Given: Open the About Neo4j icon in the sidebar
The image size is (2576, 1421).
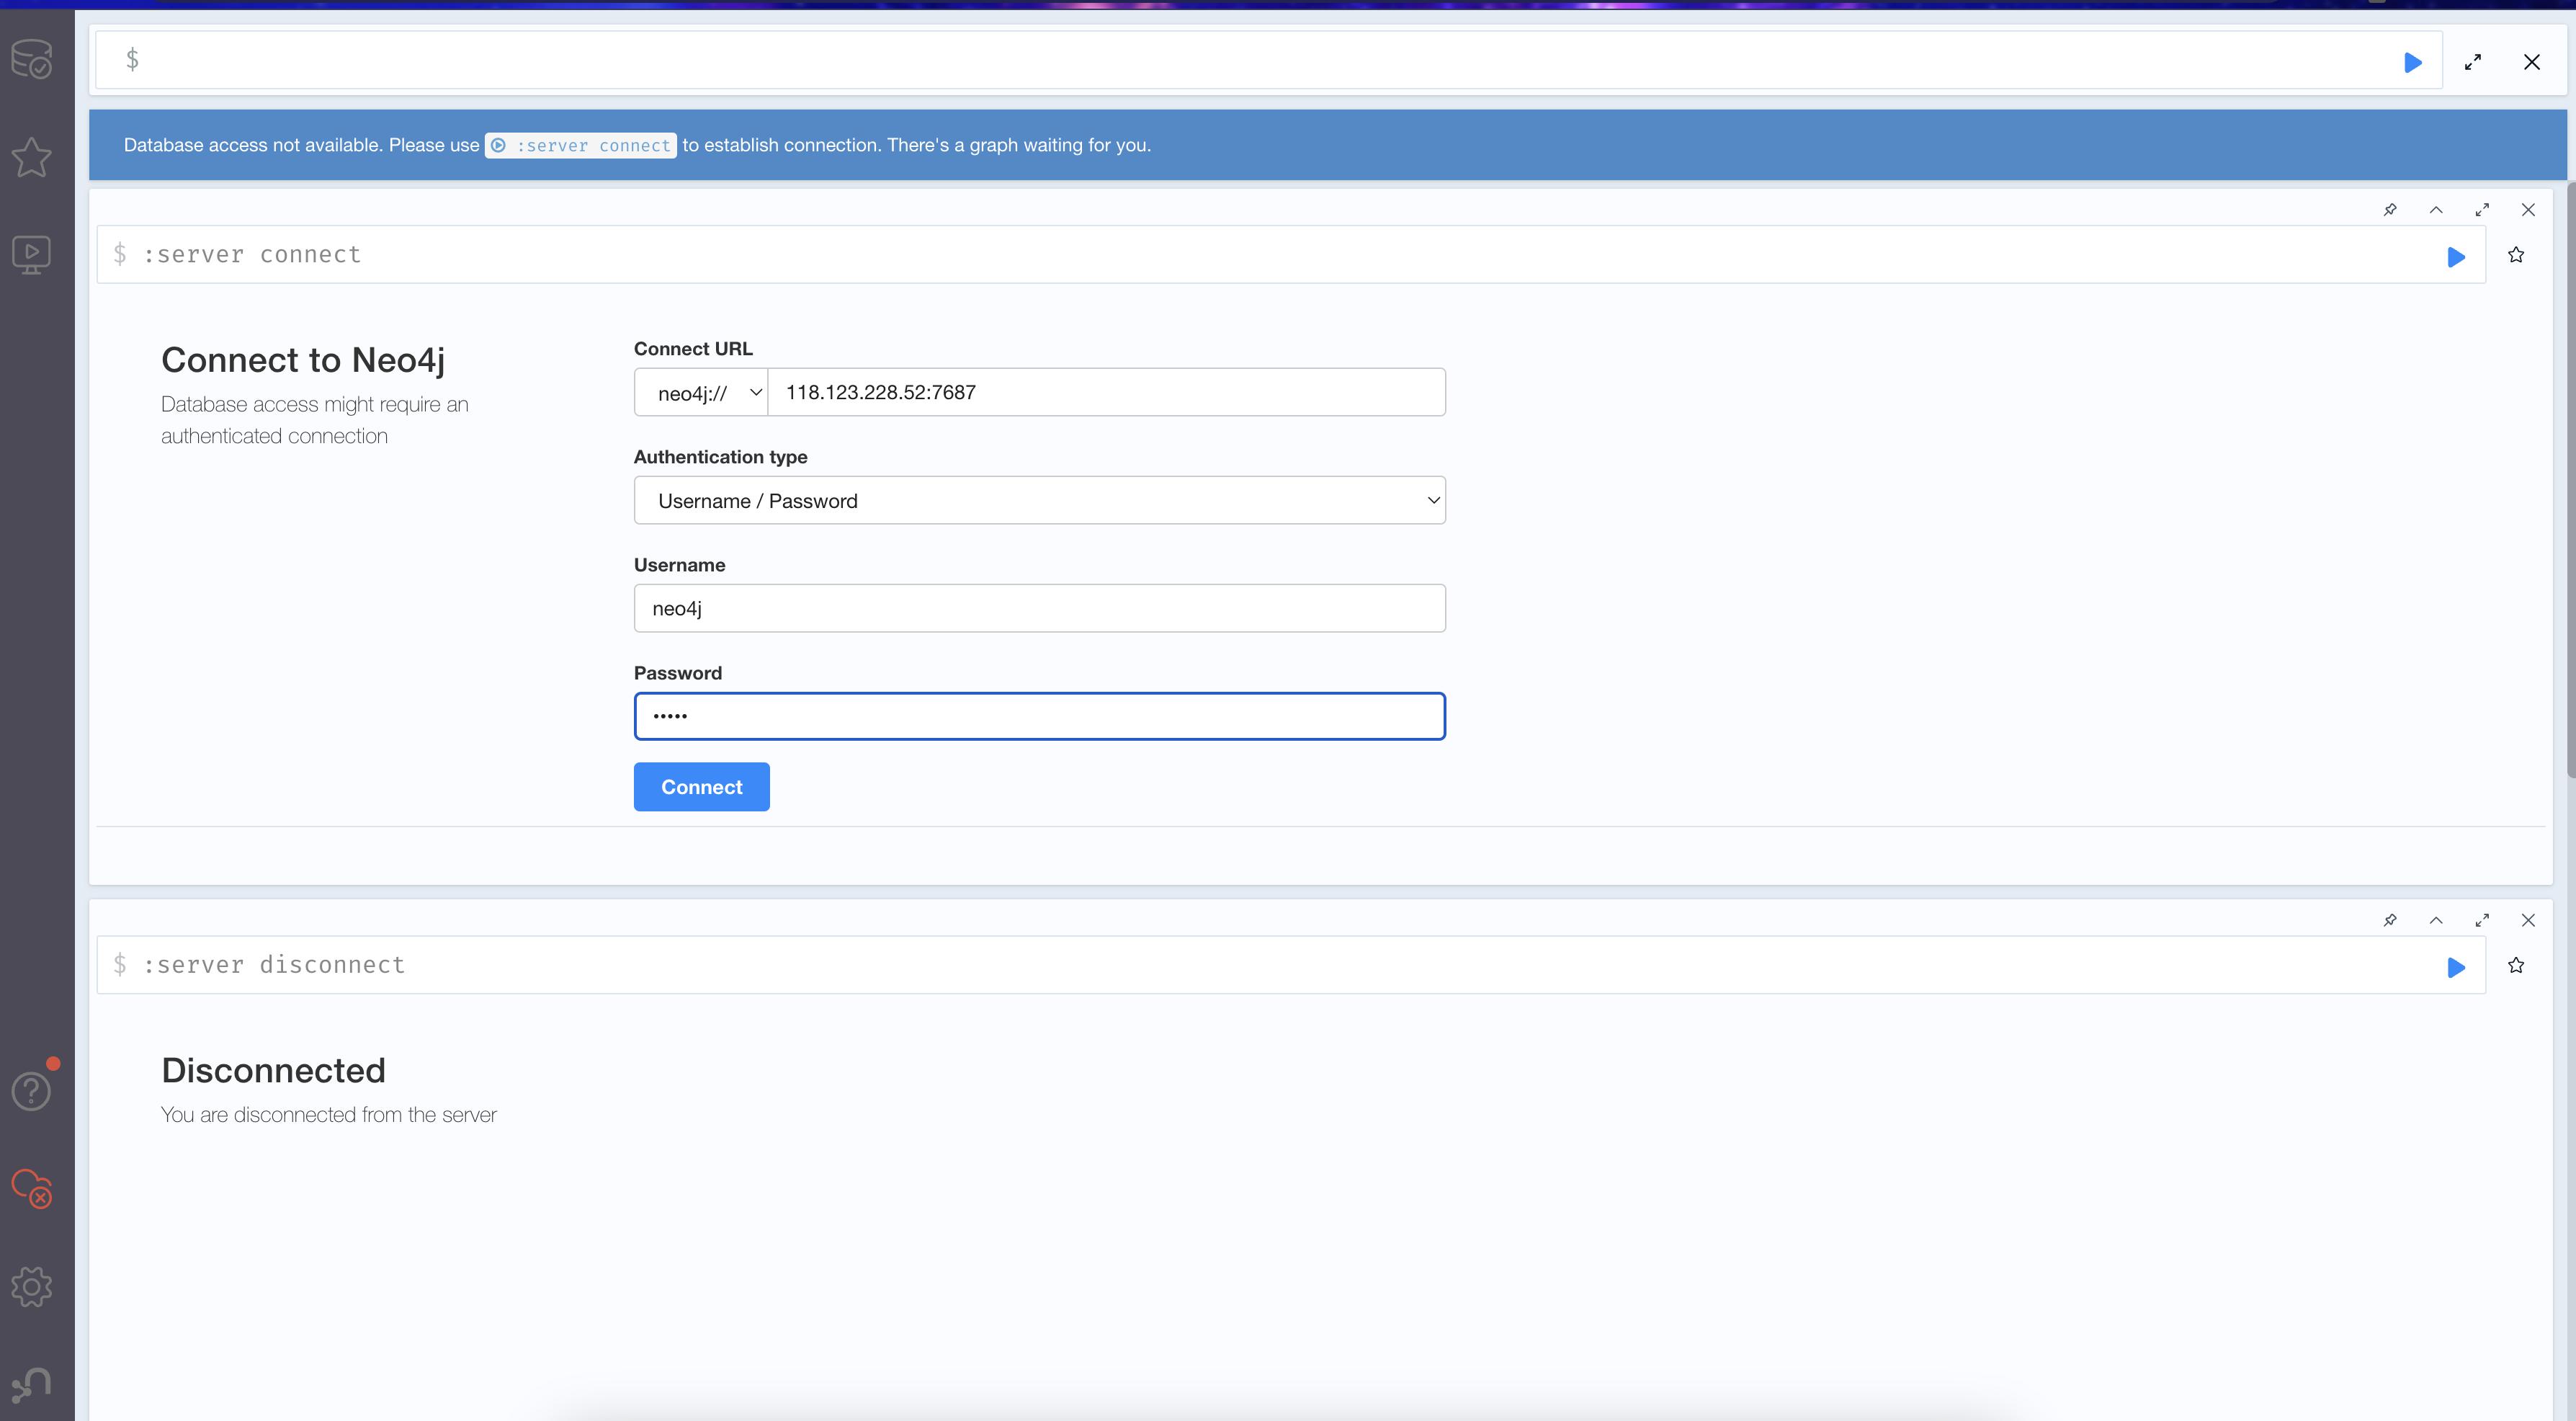Looking at the screenshot, I should pyautogui.click(x=32, y=1385).
